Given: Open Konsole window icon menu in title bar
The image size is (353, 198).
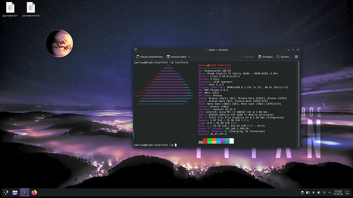Looking at the screenshot, I should tap(136, 49).
